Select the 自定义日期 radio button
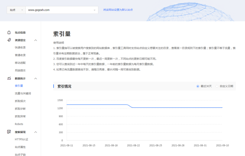This screenshot has width=245, height=156. coord(217,86)
